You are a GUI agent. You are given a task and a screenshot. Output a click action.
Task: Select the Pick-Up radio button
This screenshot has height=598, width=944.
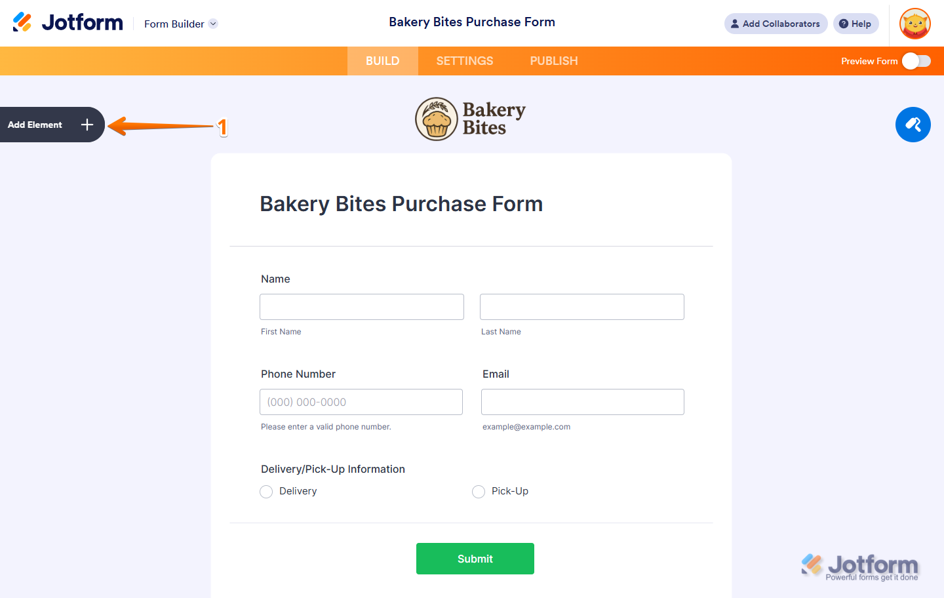click(479, 491)
